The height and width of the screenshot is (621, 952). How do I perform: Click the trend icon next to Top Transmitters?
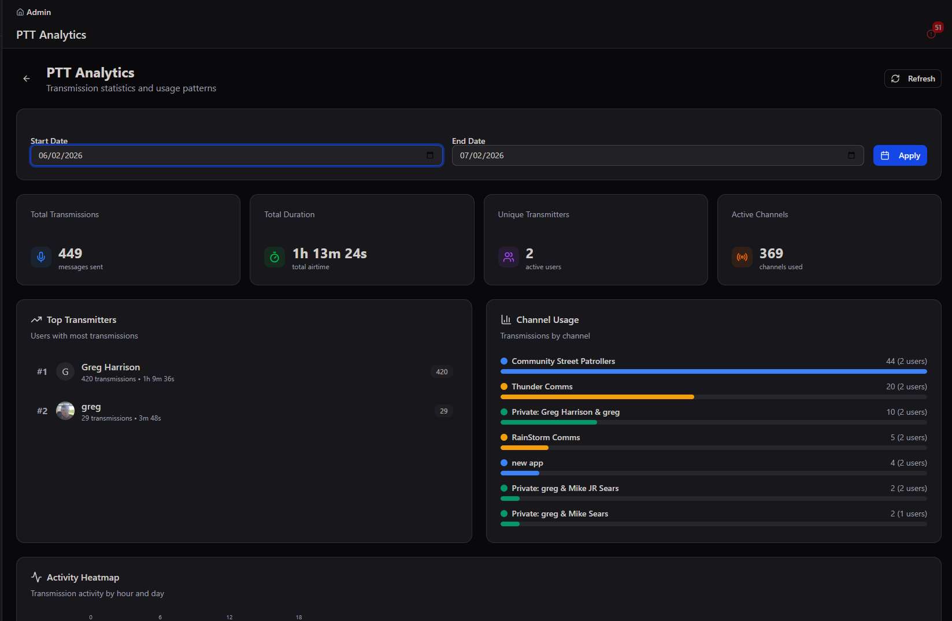tap(36, 319)
